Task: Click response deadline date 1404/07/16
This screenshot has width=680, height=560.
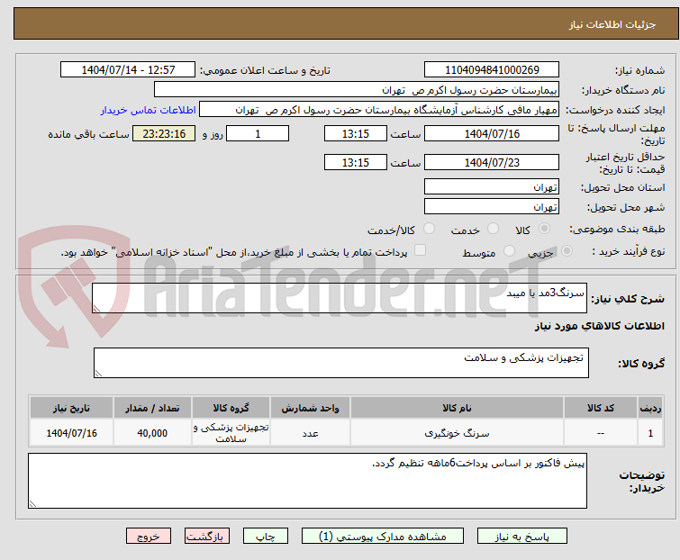Action: [492, 133]
